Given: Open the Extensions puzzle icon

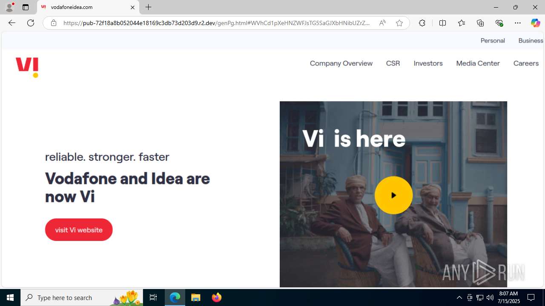Looking at the screenshot, I should [x=422, y=23].
